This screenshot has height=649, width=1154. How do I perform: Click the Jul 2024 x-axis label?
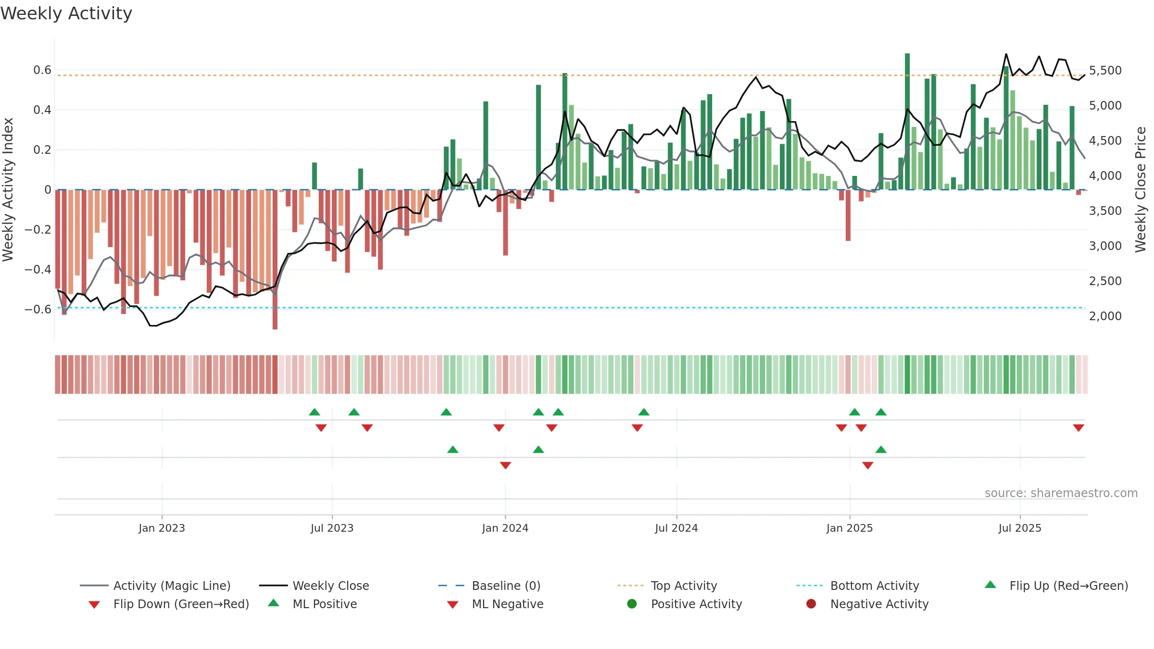click(676, 528)
